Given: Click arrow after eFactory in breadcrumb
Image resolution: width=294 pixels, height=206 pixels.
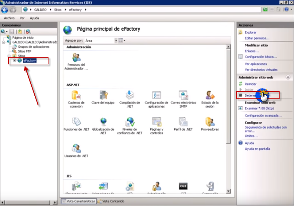Looking at the screenshot, I should [86, 10].
